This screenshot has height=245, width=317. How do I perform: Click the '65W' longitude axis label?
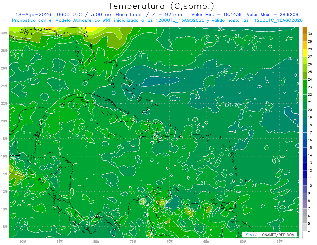(206, 242)
